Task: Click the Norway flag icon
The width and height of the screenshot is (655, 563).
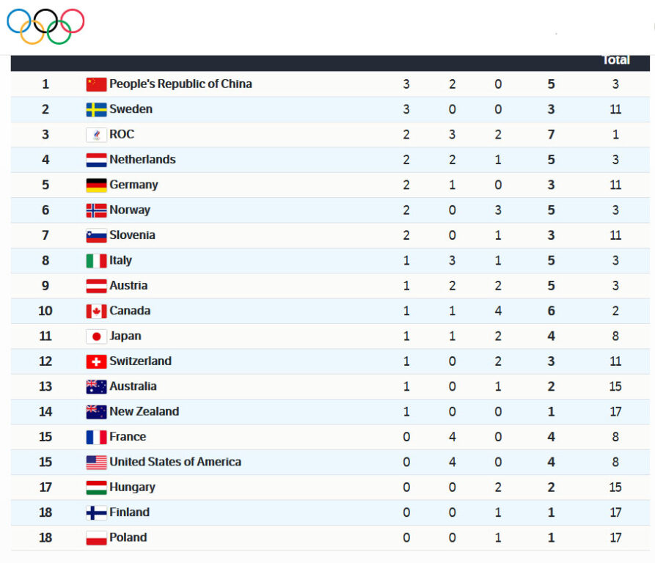Action: pos(96,210)
